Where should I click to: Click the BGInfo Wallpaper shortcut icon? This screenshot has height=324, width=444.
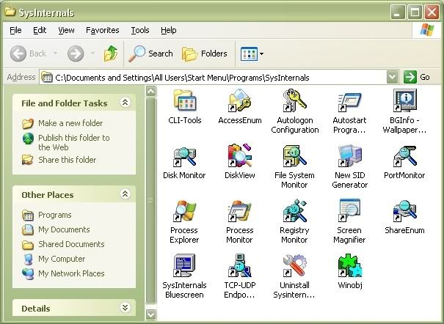coord(404,100)
